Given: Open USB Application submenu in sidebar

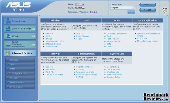Looking at the screenshot, I should (x=20, y=73).
